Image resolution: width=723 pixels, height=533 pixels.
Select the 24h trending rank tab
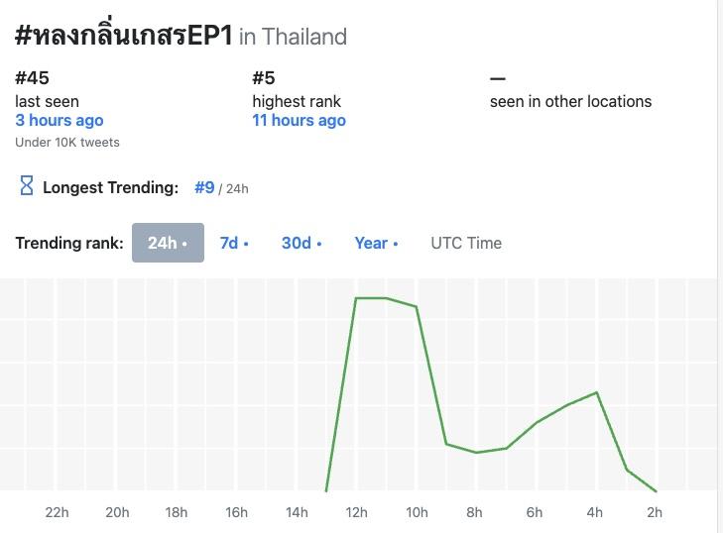168,243
